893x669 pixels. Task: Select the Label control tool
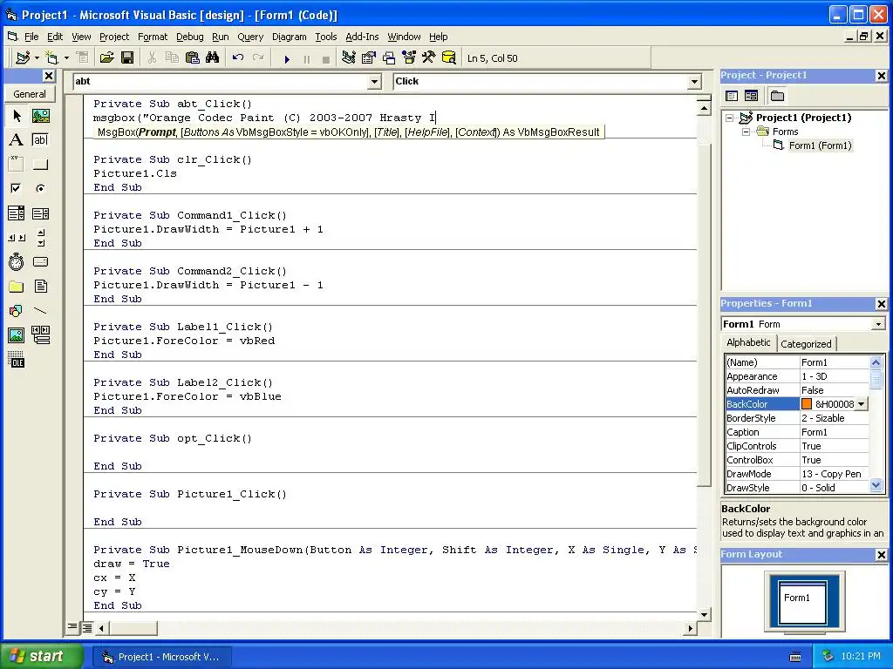coord(17,140)
